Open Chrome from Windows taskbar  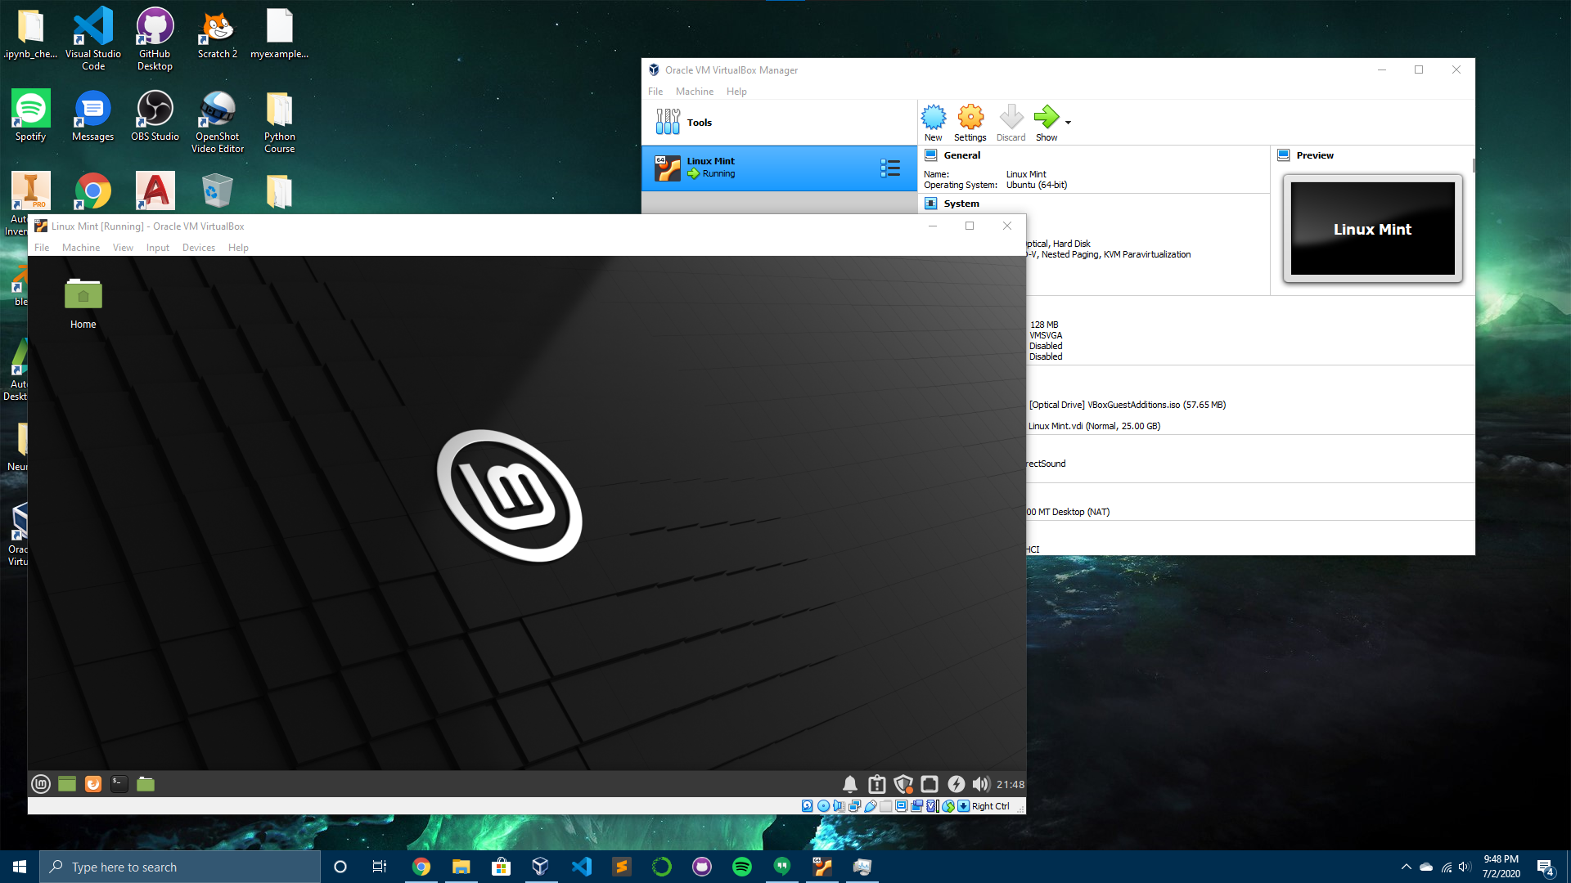[421, 867]
